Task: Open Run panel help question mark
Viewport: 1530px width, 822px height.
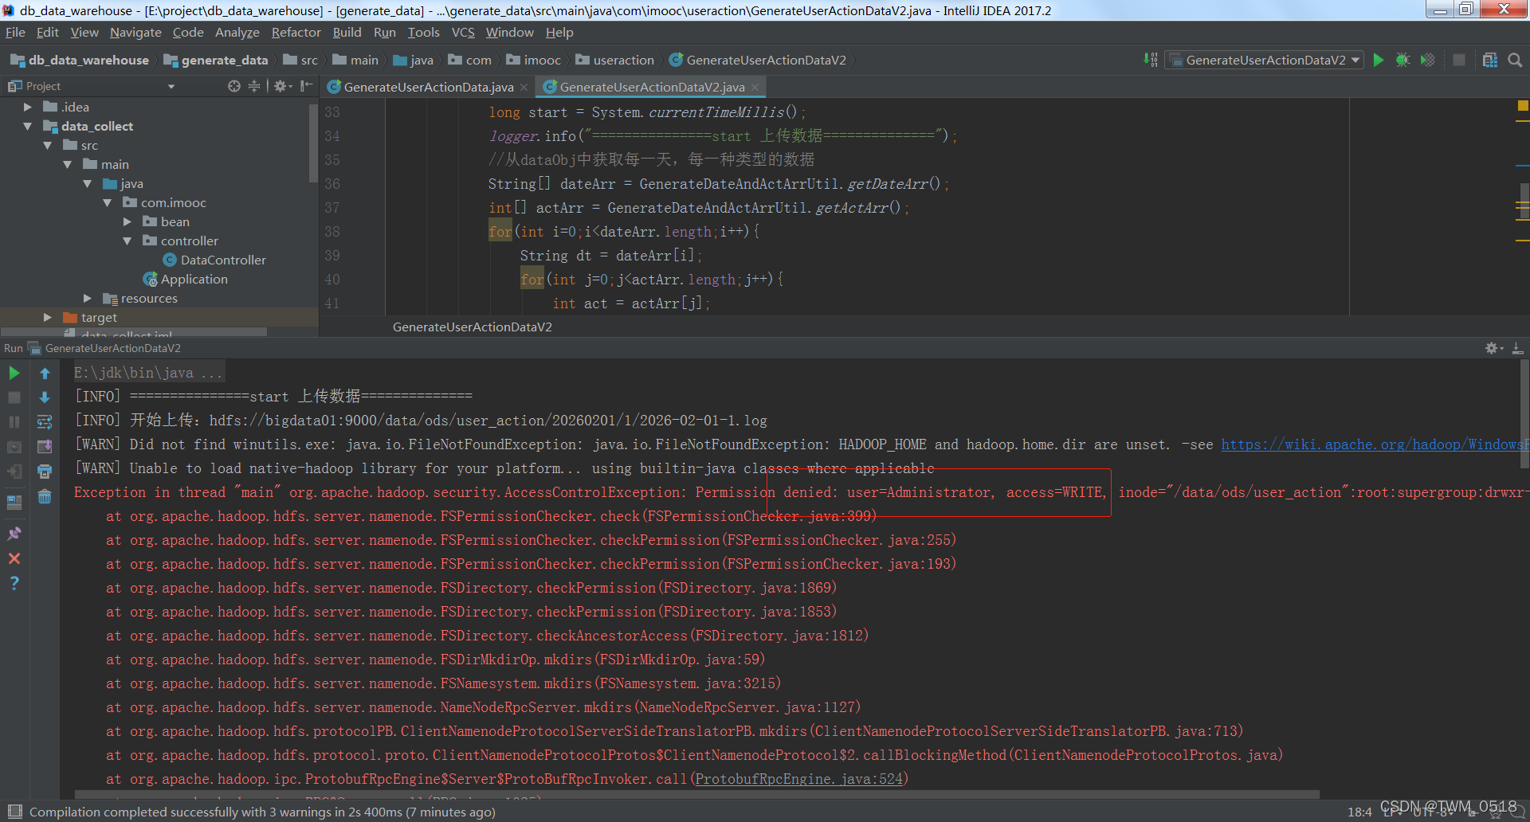Action: 14,583
